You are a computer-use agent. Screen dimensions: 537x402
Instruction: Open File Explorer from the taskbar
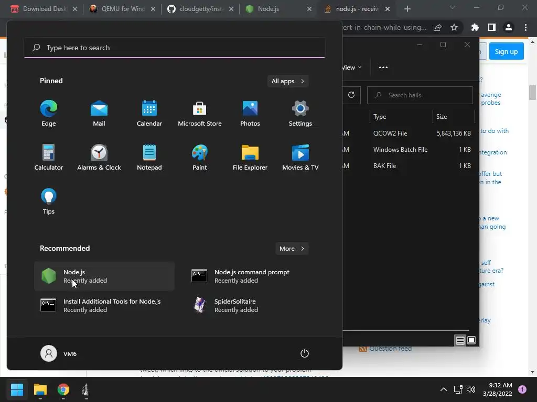40,389
